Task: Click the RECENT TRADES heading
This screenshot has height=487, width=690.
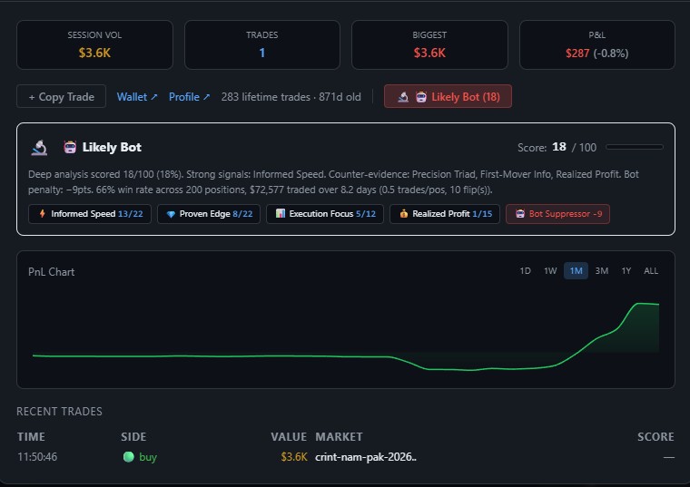Action: click(59, 412)
